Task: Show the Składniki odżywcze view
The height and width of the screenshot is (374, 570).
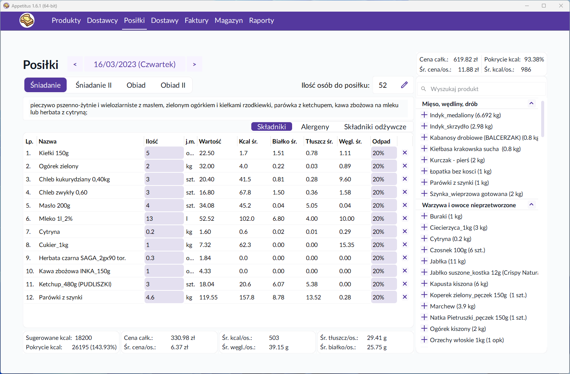Action: click(x=375, y=127)
